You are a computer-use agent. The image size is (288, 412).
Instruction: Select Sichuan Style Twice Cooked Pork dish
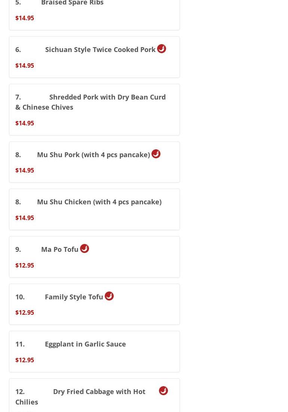coord(95,57)
